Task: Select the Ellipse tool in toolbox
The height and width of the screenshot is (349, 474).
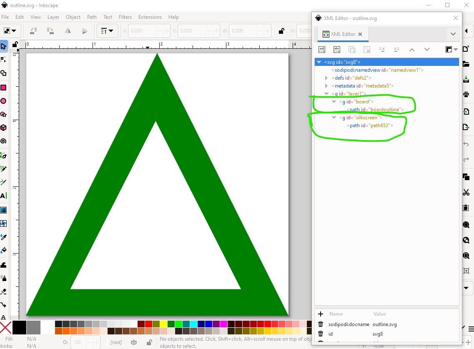Action: click(4, 101)
